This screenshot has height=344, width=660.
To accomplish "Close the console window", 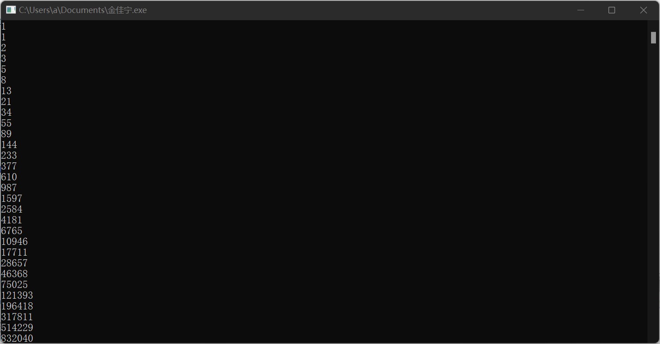I will (x=643, y=10).
